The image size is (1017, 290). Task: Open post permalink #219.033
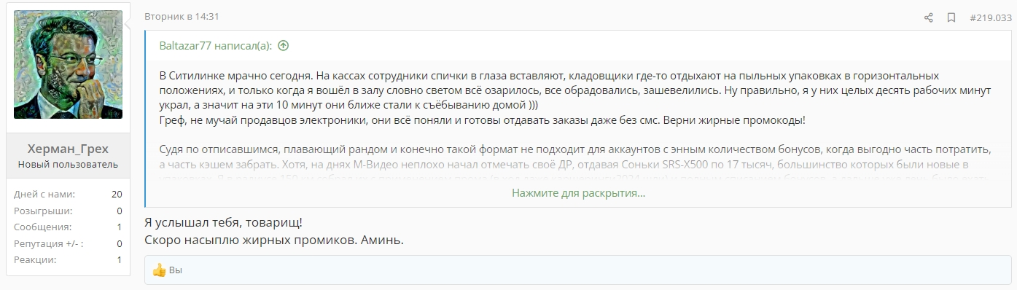tap(990, 17)
